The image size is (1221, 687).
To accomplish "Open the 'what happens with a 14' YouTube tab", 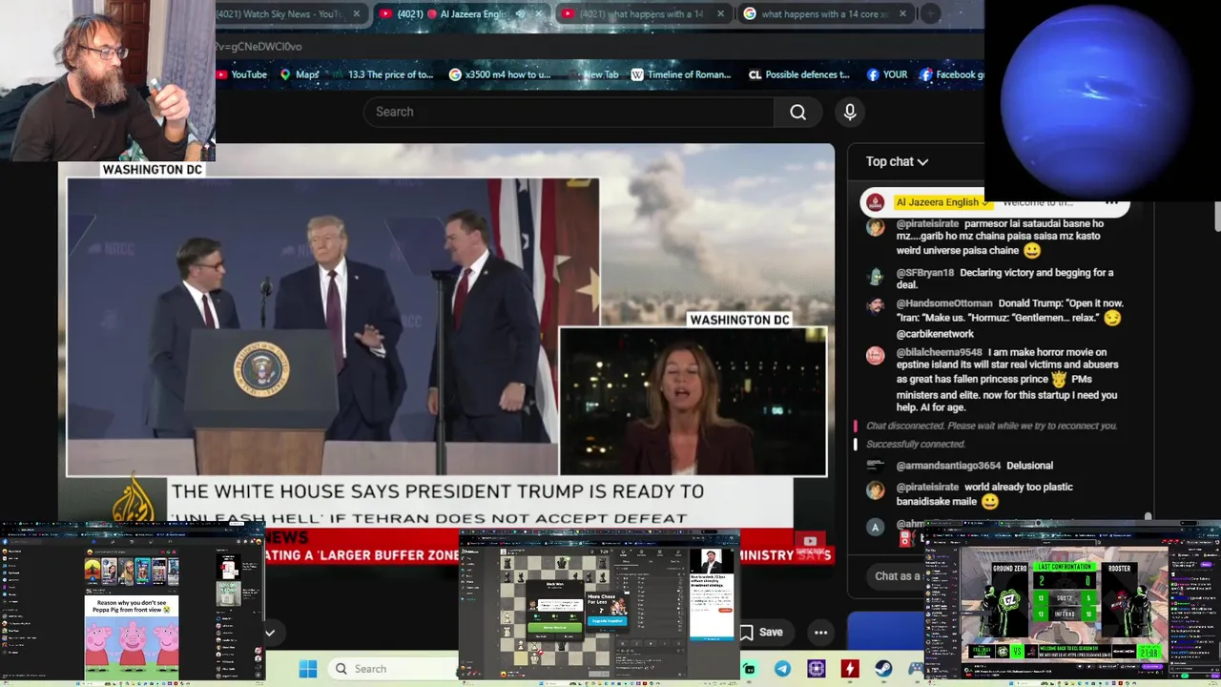I will point(642,13).
